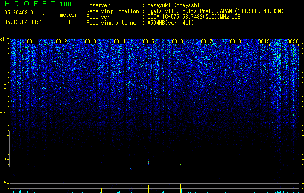Viewport: 304px width, 193px height.
Task: Click the Receiving Location label
Action: (x=113, y=11)
